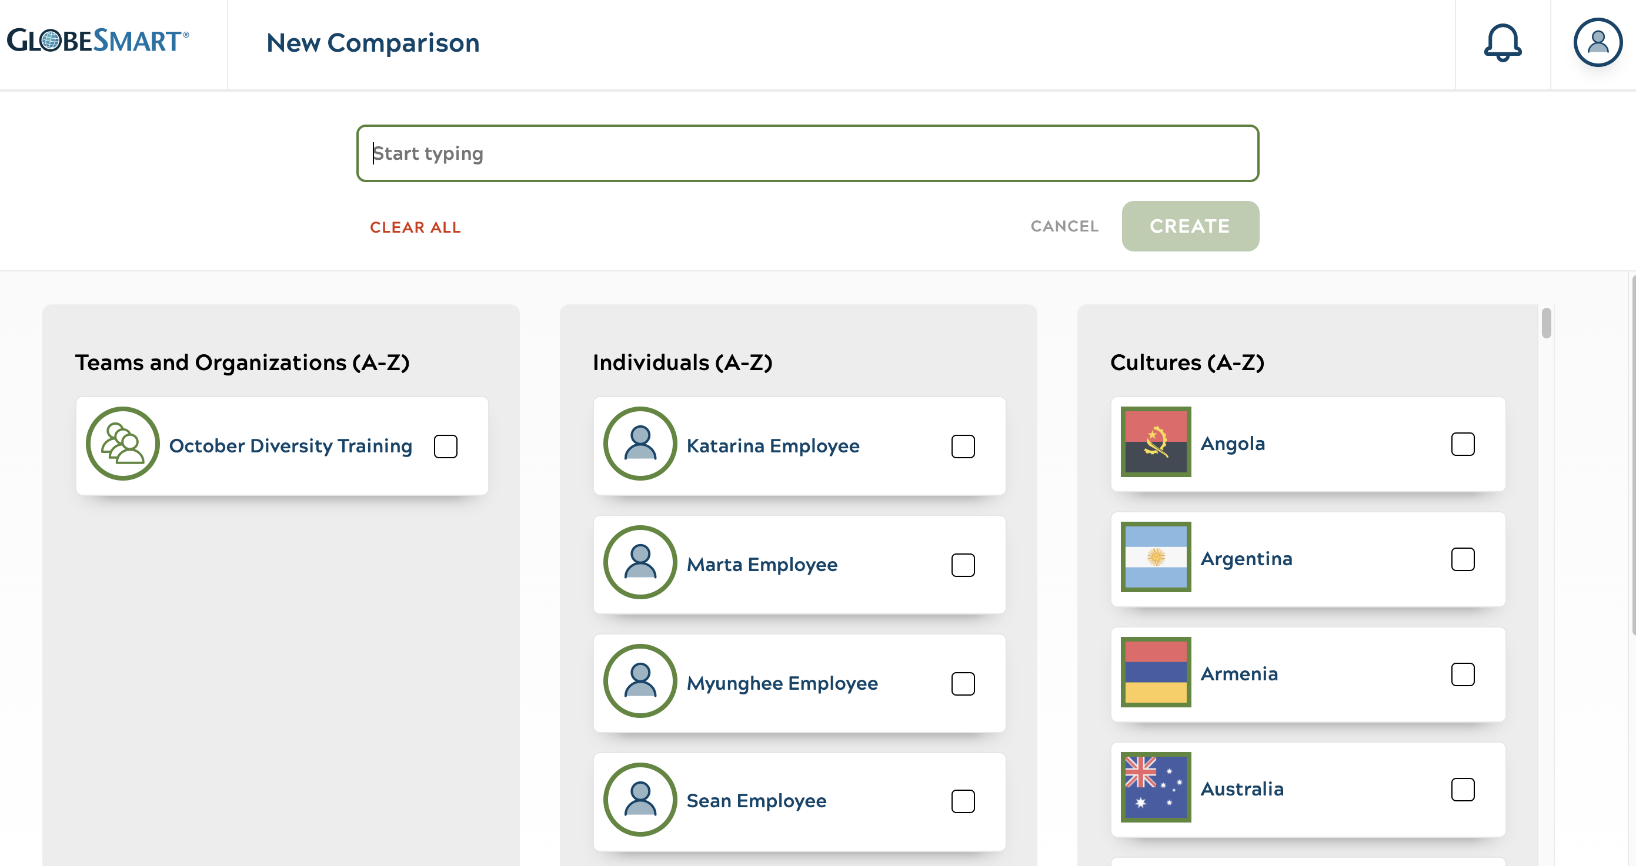Select the Argentina culture label

pyautogui.click(x=1246, y=558)
